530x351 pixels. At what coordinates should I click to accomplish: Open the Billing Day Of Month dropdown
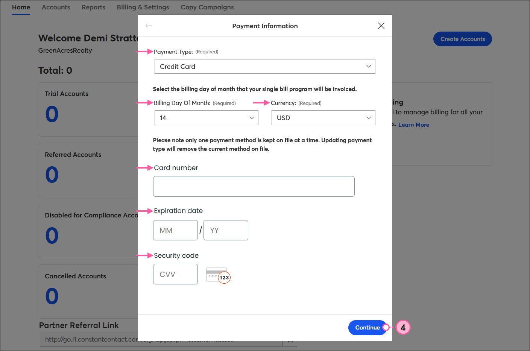click(x=207, y=118)
